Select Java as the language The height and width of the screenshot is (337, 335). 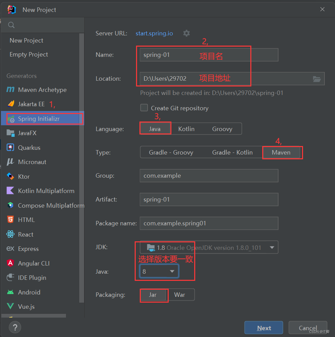tap(155, 129)
